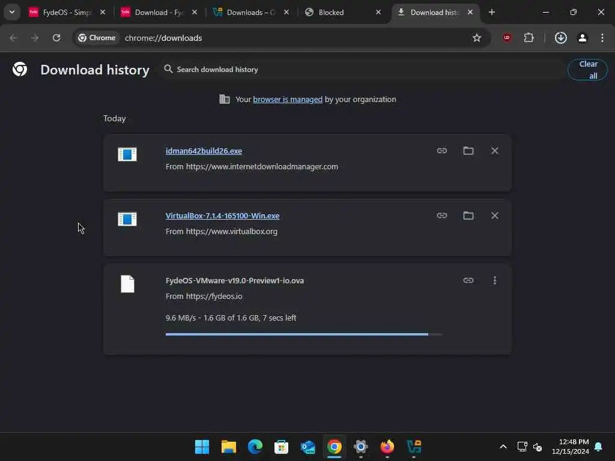The height and width of the screenshot is (461, 615).
Task: Click the Chrome site info chip
Action: tap(97, 38)
